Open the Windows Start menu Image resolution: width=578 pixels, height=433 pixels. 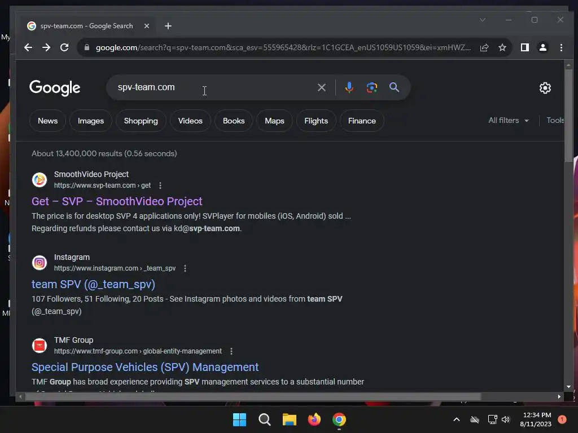(239, 419)
